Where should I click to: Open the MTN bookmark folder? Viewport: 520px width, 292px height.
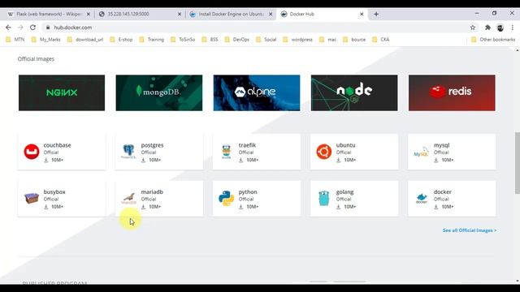point(15,40)
